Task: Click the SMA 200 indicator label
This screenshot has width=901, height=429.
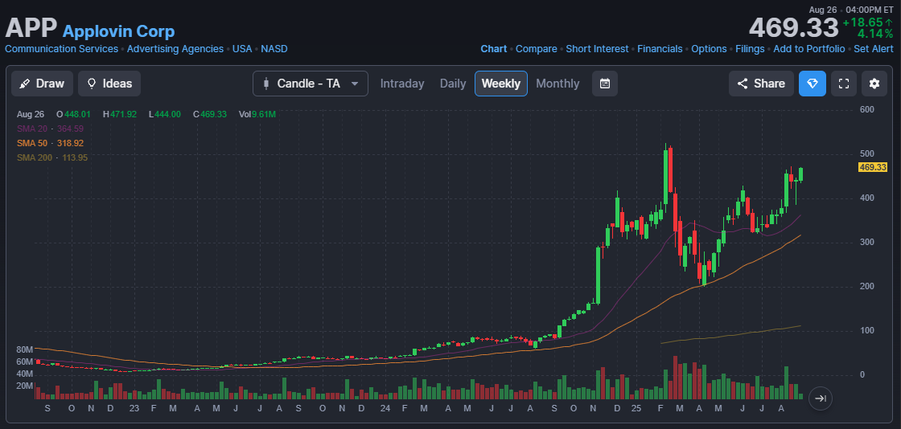Action: pos(51,157)
